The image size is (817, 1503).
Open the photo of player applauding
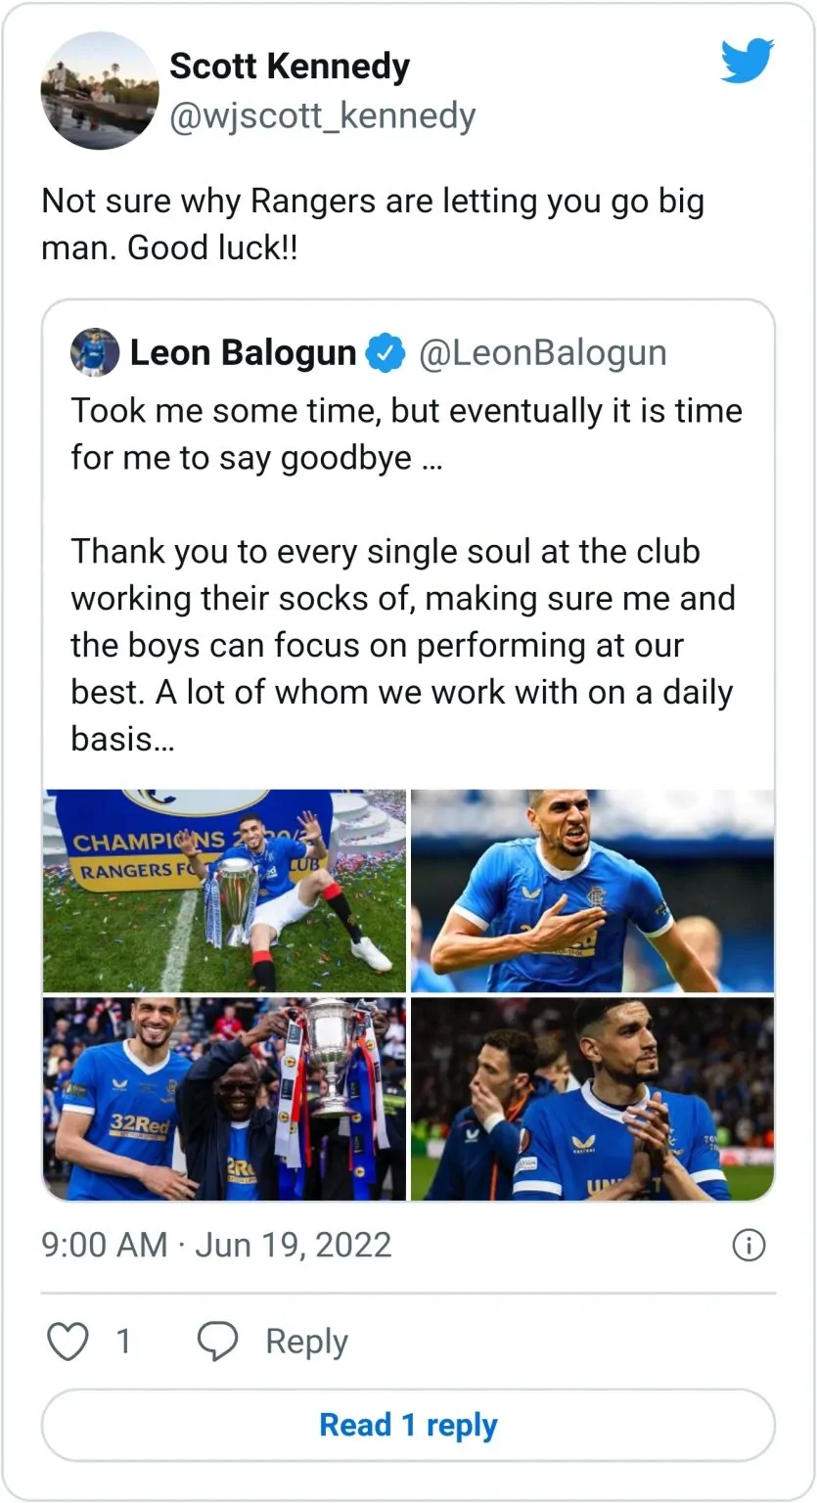(x=592, y=1098)
